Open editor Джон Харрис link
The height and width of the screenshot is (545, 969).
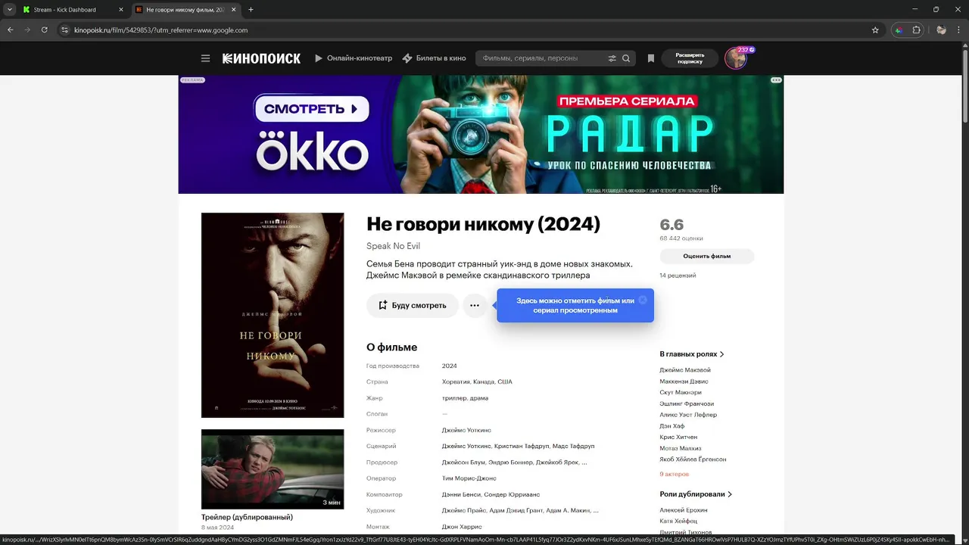pyautogui.click(x=462, y=527)
